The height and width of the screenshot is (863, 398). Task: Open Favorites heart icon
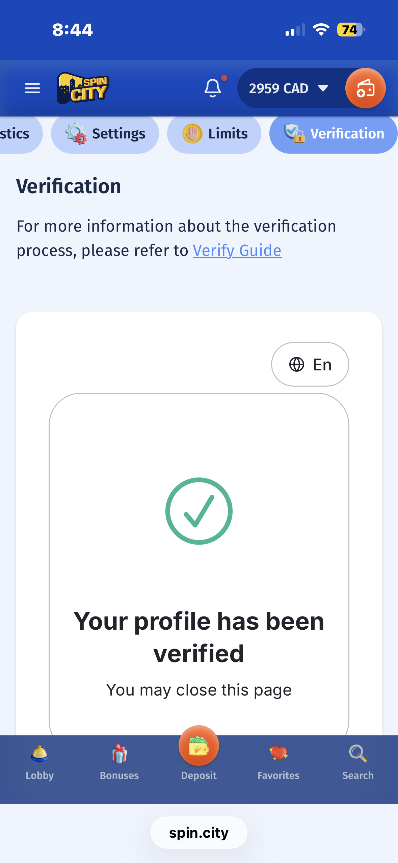pyautogui.click(x=278, y=762)
